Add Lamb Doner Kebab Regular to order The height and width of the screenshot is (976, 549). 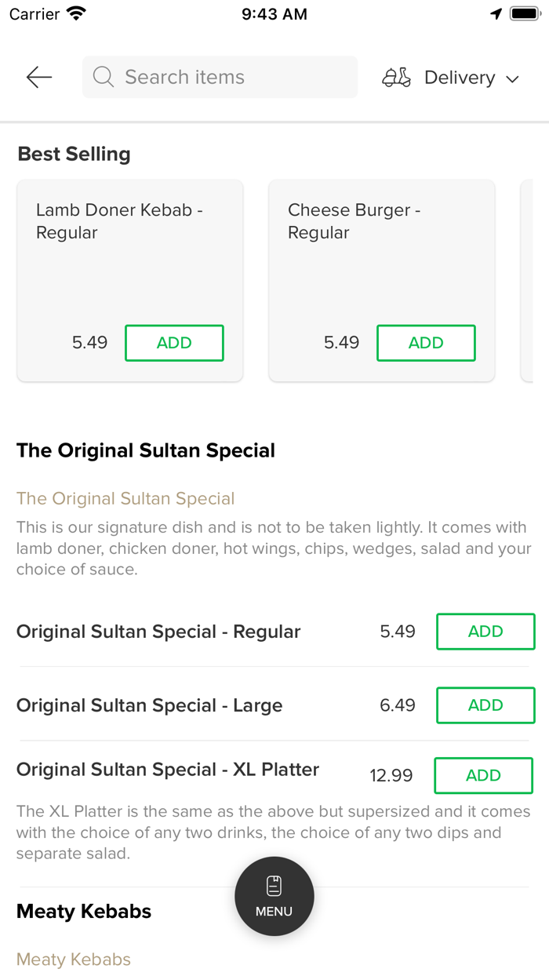pos(174,343)
